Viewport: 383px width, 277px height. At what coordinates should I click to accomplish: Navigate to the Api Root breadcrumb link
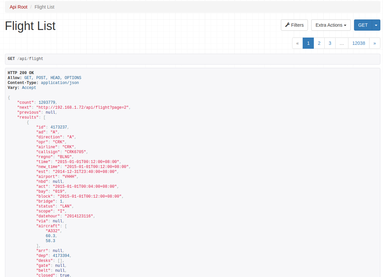coord(18,7)
